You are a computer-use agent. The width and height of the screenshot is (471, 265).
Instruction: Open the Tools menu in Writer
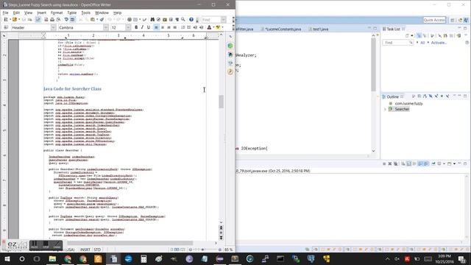[85, 13]
